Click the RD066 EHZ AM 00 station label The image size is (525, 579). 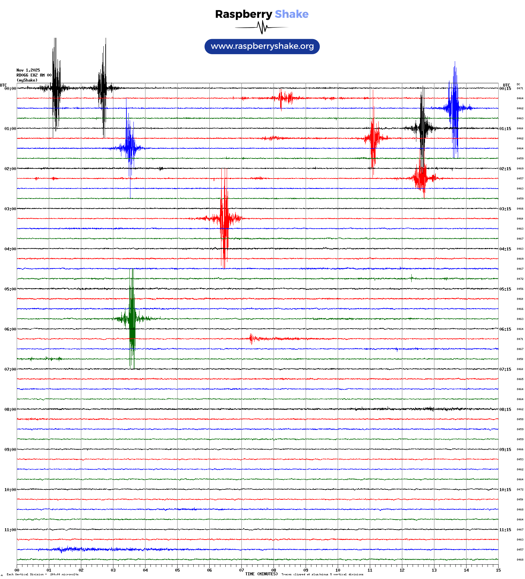click(x=34, y=75)
